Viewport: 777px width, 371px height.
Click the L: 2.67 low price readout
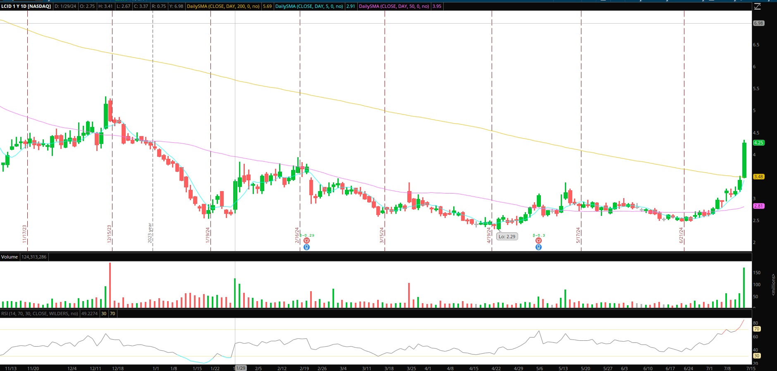coord(123,6)
